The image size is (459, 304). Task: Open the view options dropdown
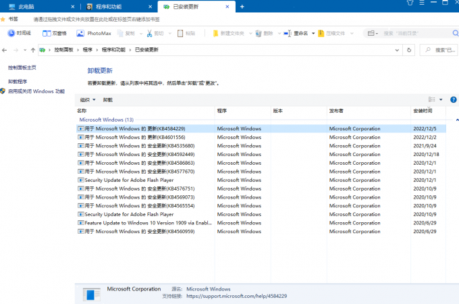[441, 99]
